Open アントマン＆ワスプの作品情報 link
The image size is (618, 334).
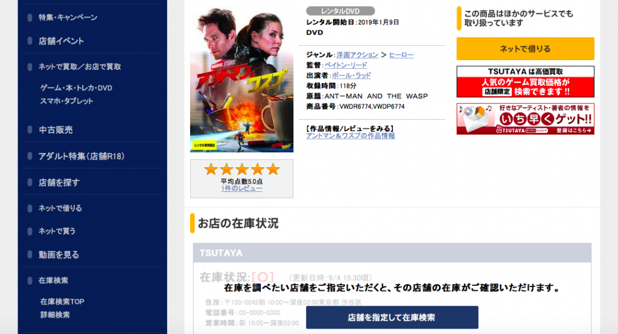[351, 136]
